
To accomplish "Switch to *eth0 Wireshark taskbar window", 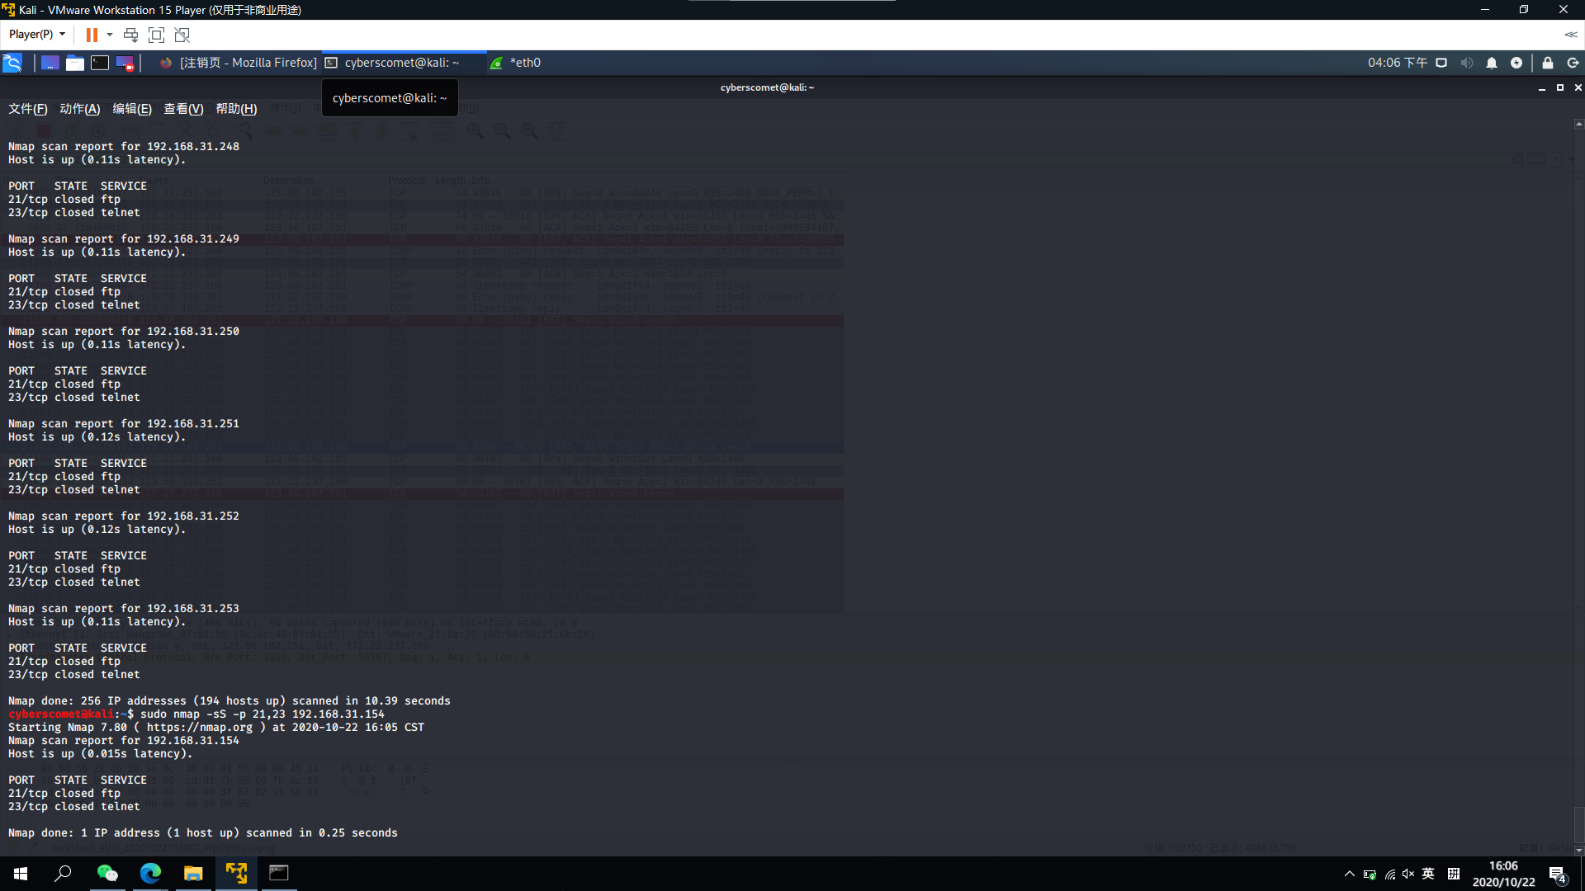I will pos(516,63).
